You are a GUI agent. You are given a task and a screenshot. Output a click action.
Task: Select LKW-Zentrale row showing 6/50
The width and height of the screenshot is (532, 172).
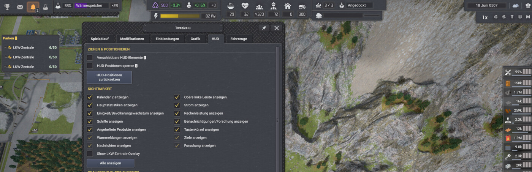30,47
